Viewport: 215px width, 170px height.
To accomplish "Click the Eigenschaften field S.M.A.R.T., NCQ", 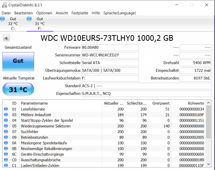I will pos(147,94).
